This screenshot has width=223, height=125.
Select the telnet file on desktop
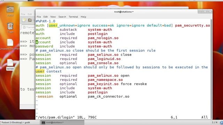[x=10, y=65]
